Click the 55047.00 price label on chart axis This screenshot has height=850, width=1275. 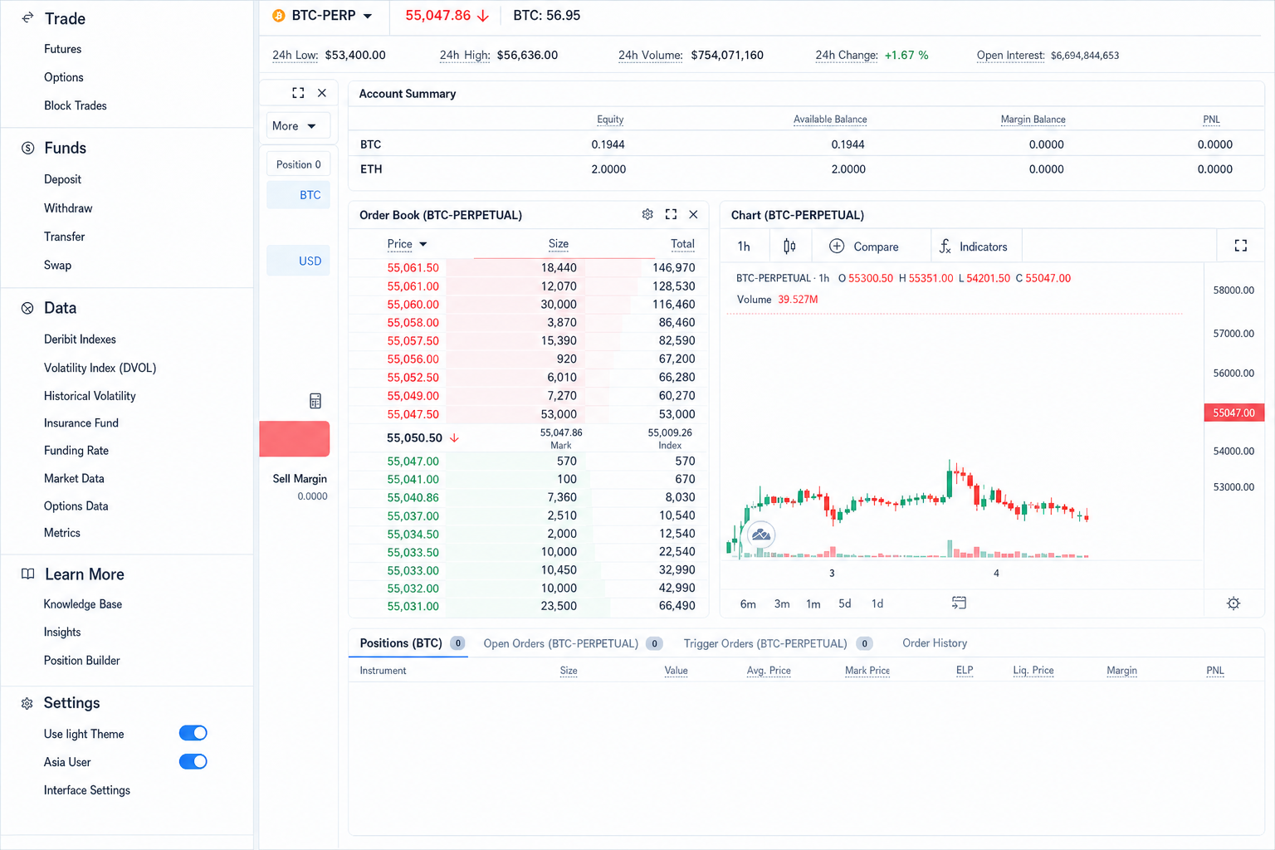click(1234, 413)
